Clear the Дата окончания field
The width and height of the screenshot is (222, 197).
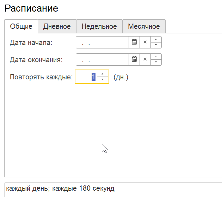pos(145,59)
